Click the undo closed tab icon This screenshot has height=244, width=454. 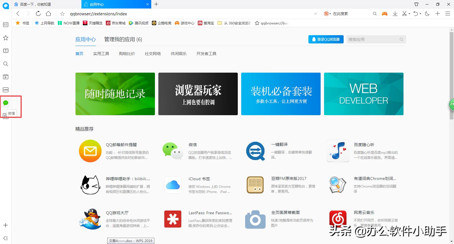point(415,14)
